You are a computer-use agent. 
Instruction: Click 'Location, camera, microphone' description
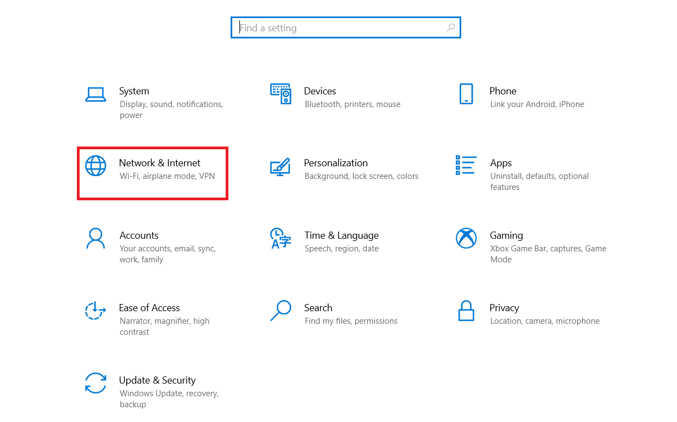point(545,321)
